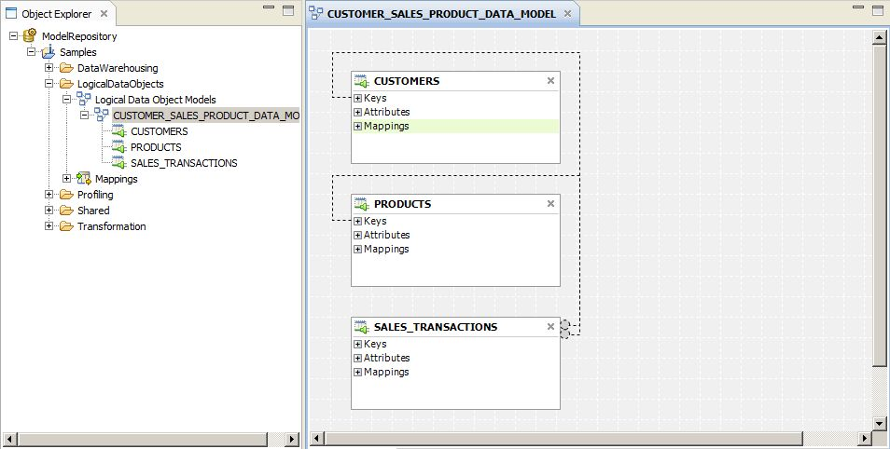Screen dimensions: 890x449
Task: Expand the Attributes section of PRODUCTS
Action: 357,236
